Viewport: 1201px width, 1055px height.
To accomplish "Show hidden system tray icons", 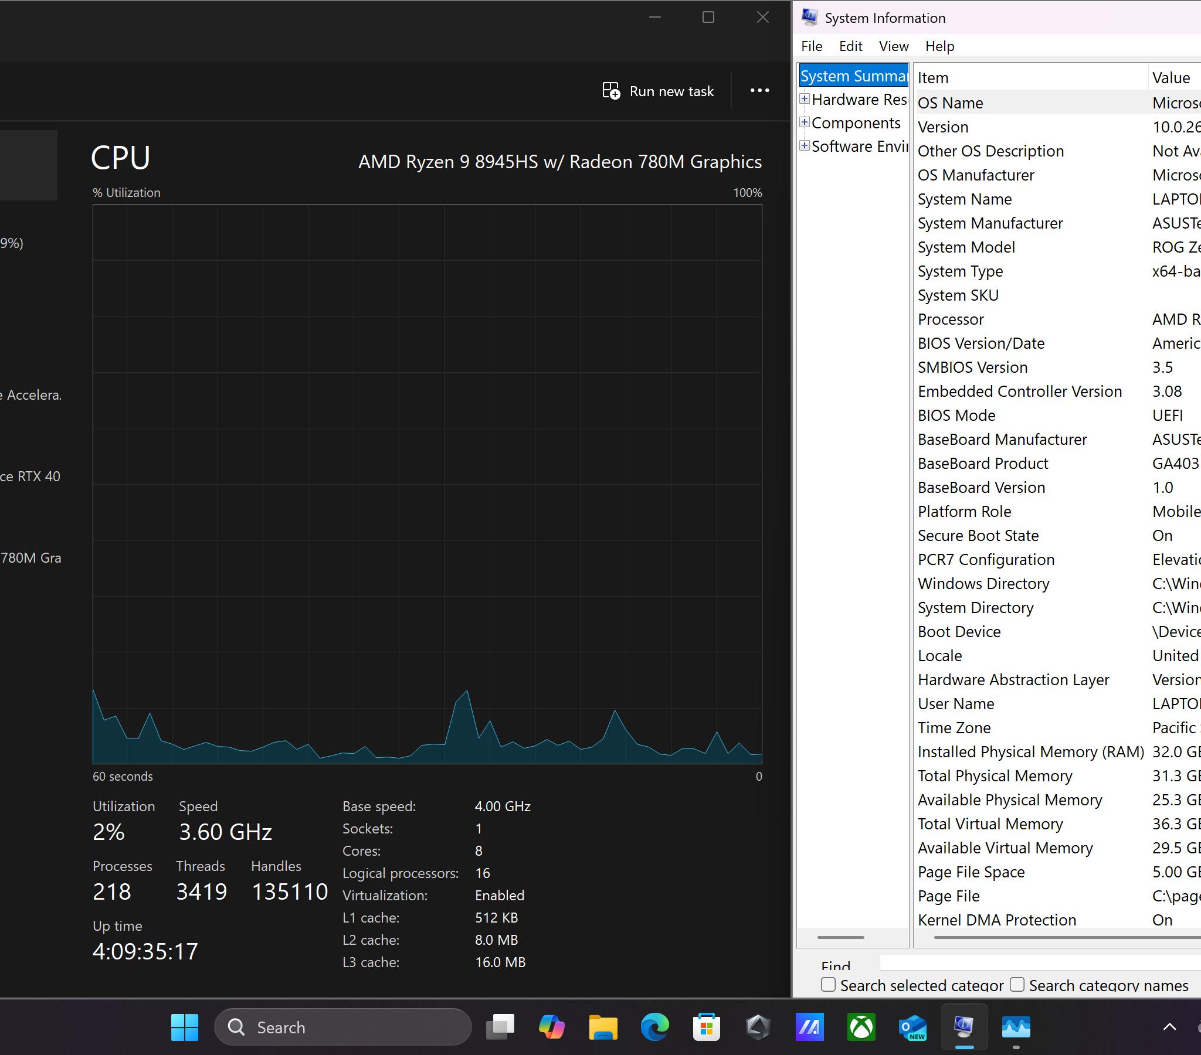I will 1170,1027.
